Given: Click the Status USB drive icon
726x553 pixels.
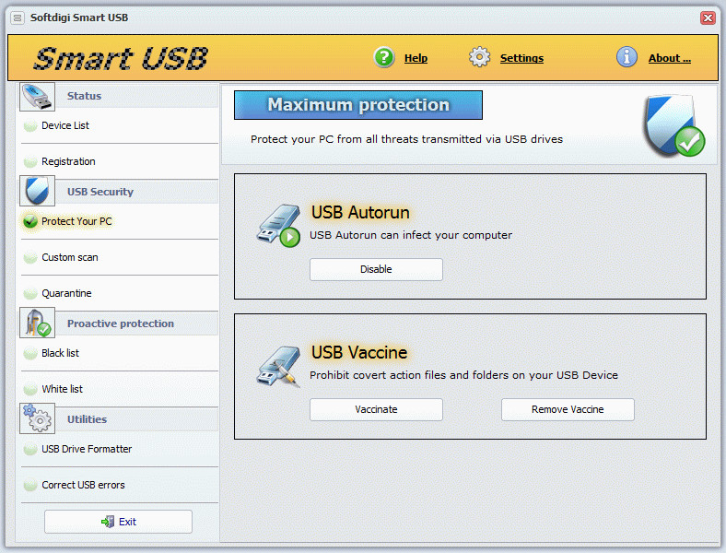Looking at the screenshot, I should [37, 97].
